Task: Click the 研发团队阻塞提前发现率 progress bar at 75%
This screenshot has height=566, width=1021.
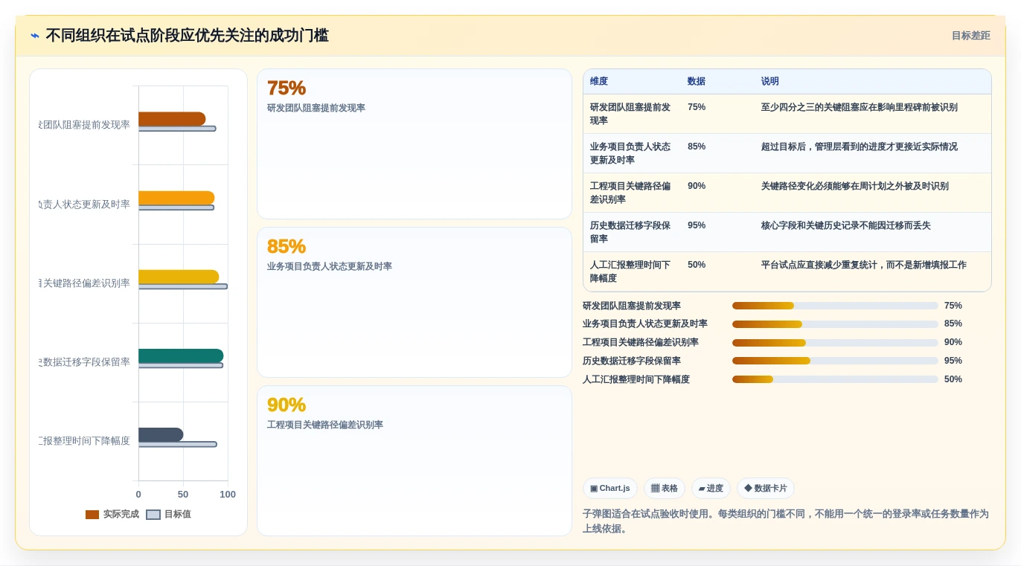Action: point(835,306)
